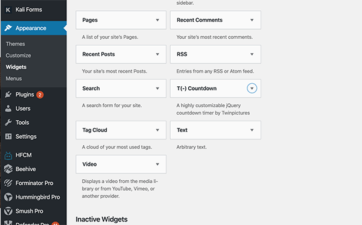Click the Smush Pro icon
The image size is (362, 225).
point(8,211)
